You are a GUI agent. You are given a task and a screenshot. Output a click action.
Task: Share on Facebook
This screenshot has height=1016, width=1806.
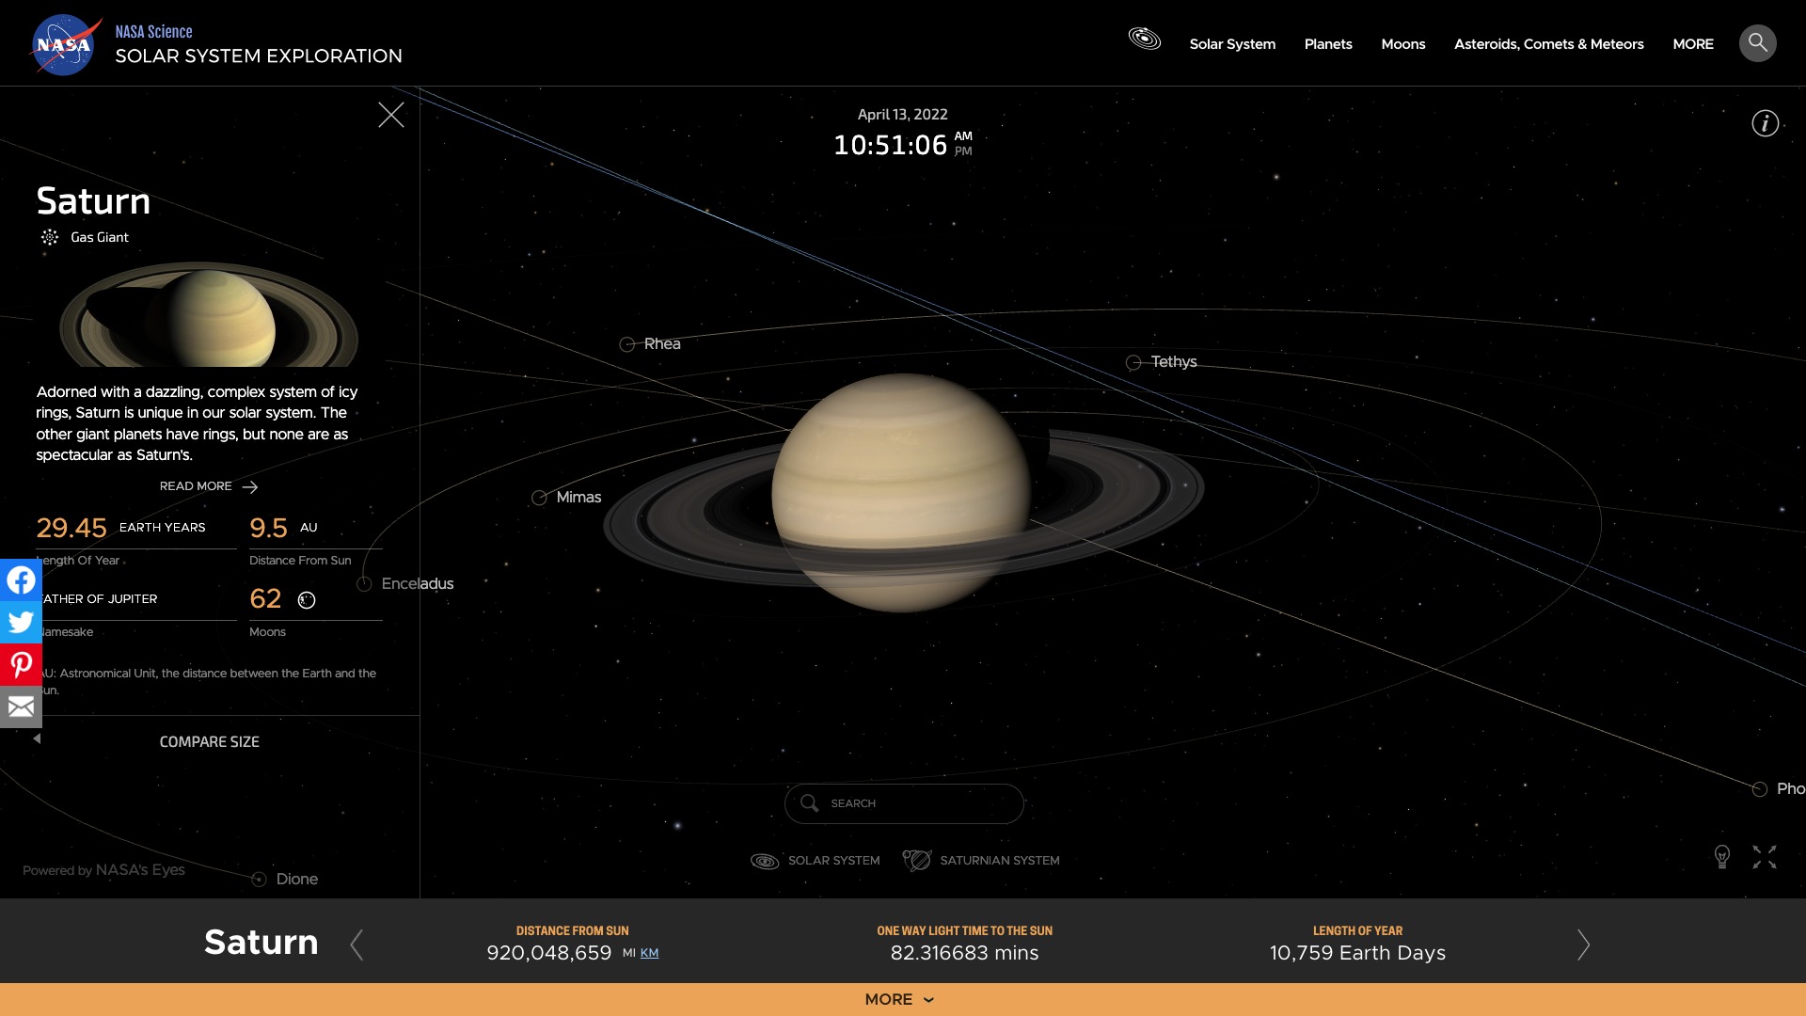[21, 579]
